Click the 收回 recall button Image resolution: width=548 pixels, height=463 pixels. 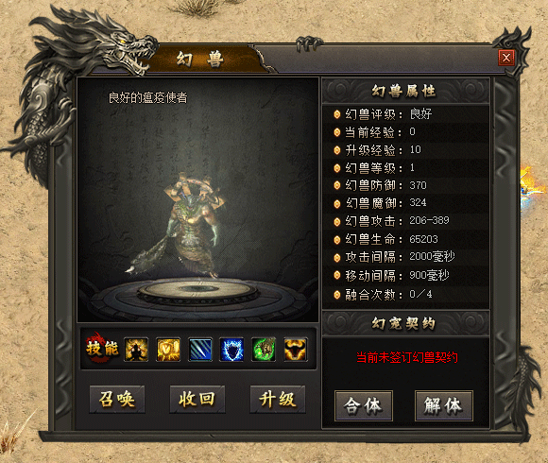pos(197,399)
